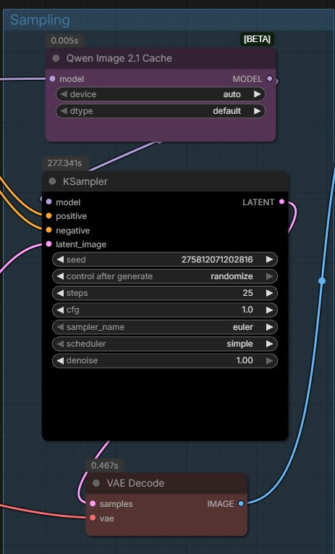Collapse the Qwen Image 2.1 Cache node dot
335x554 pixels.
click(x=56, y=58)
